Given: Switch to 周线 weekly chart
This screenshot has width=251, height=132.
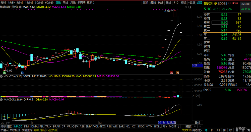Looking at the screenshot, I should point(65,3).
